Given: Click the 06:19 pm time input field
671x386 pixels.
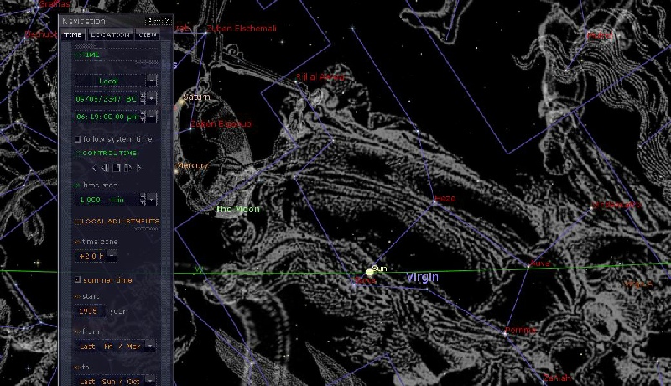Looking at the screenshot, I should coord(107,117).
